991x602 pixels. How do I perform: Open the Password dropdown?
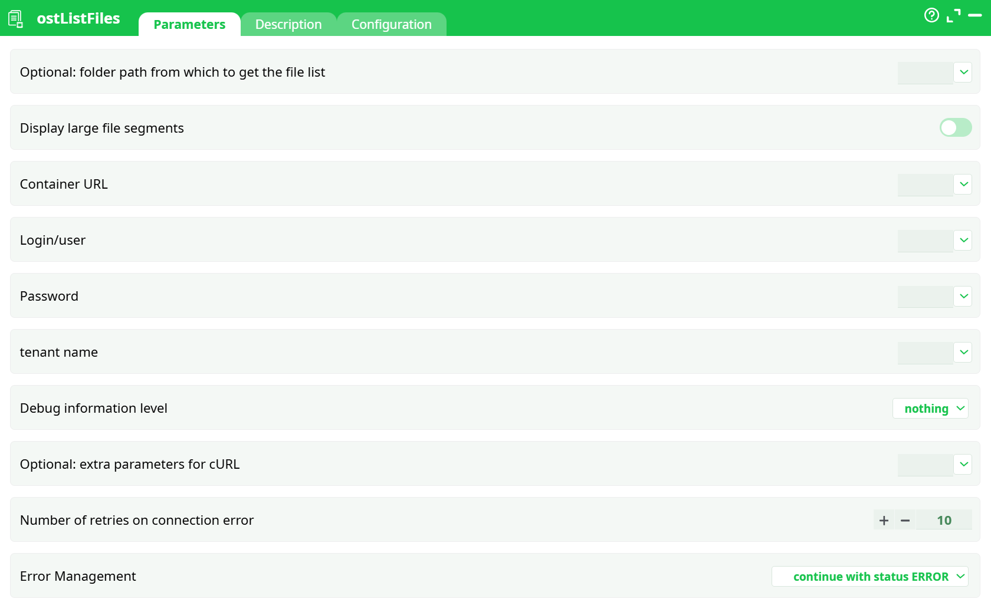[963, 296]
